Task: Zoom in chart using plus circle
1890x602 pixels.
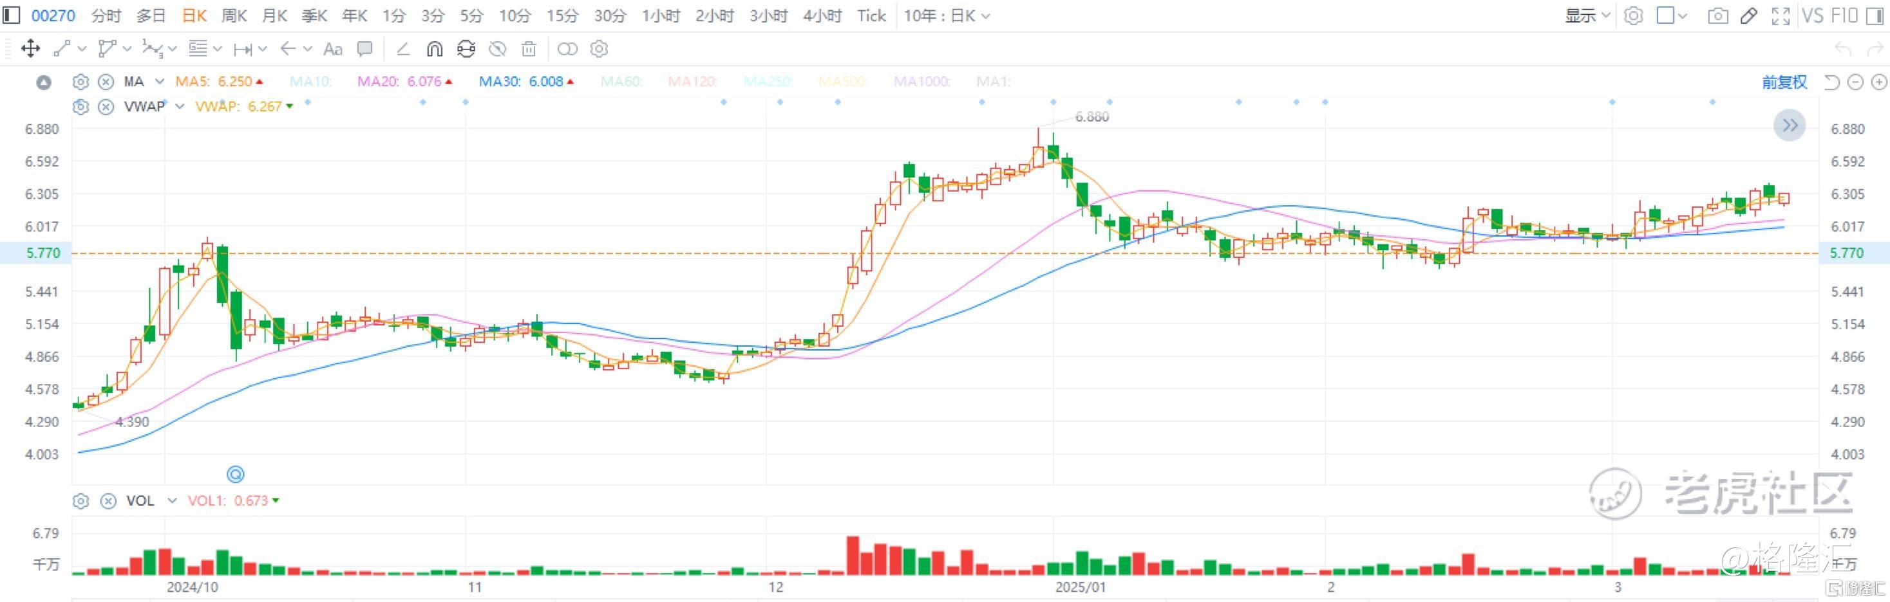Action: point(1879,82)
